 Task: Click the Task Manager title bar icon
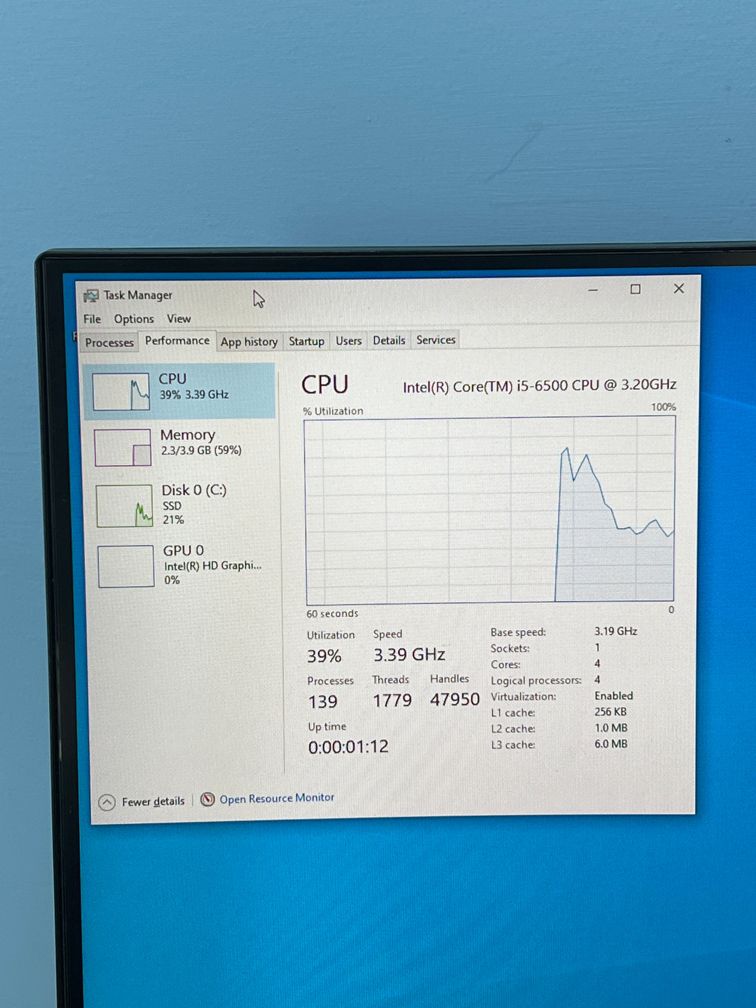point(91,295)
